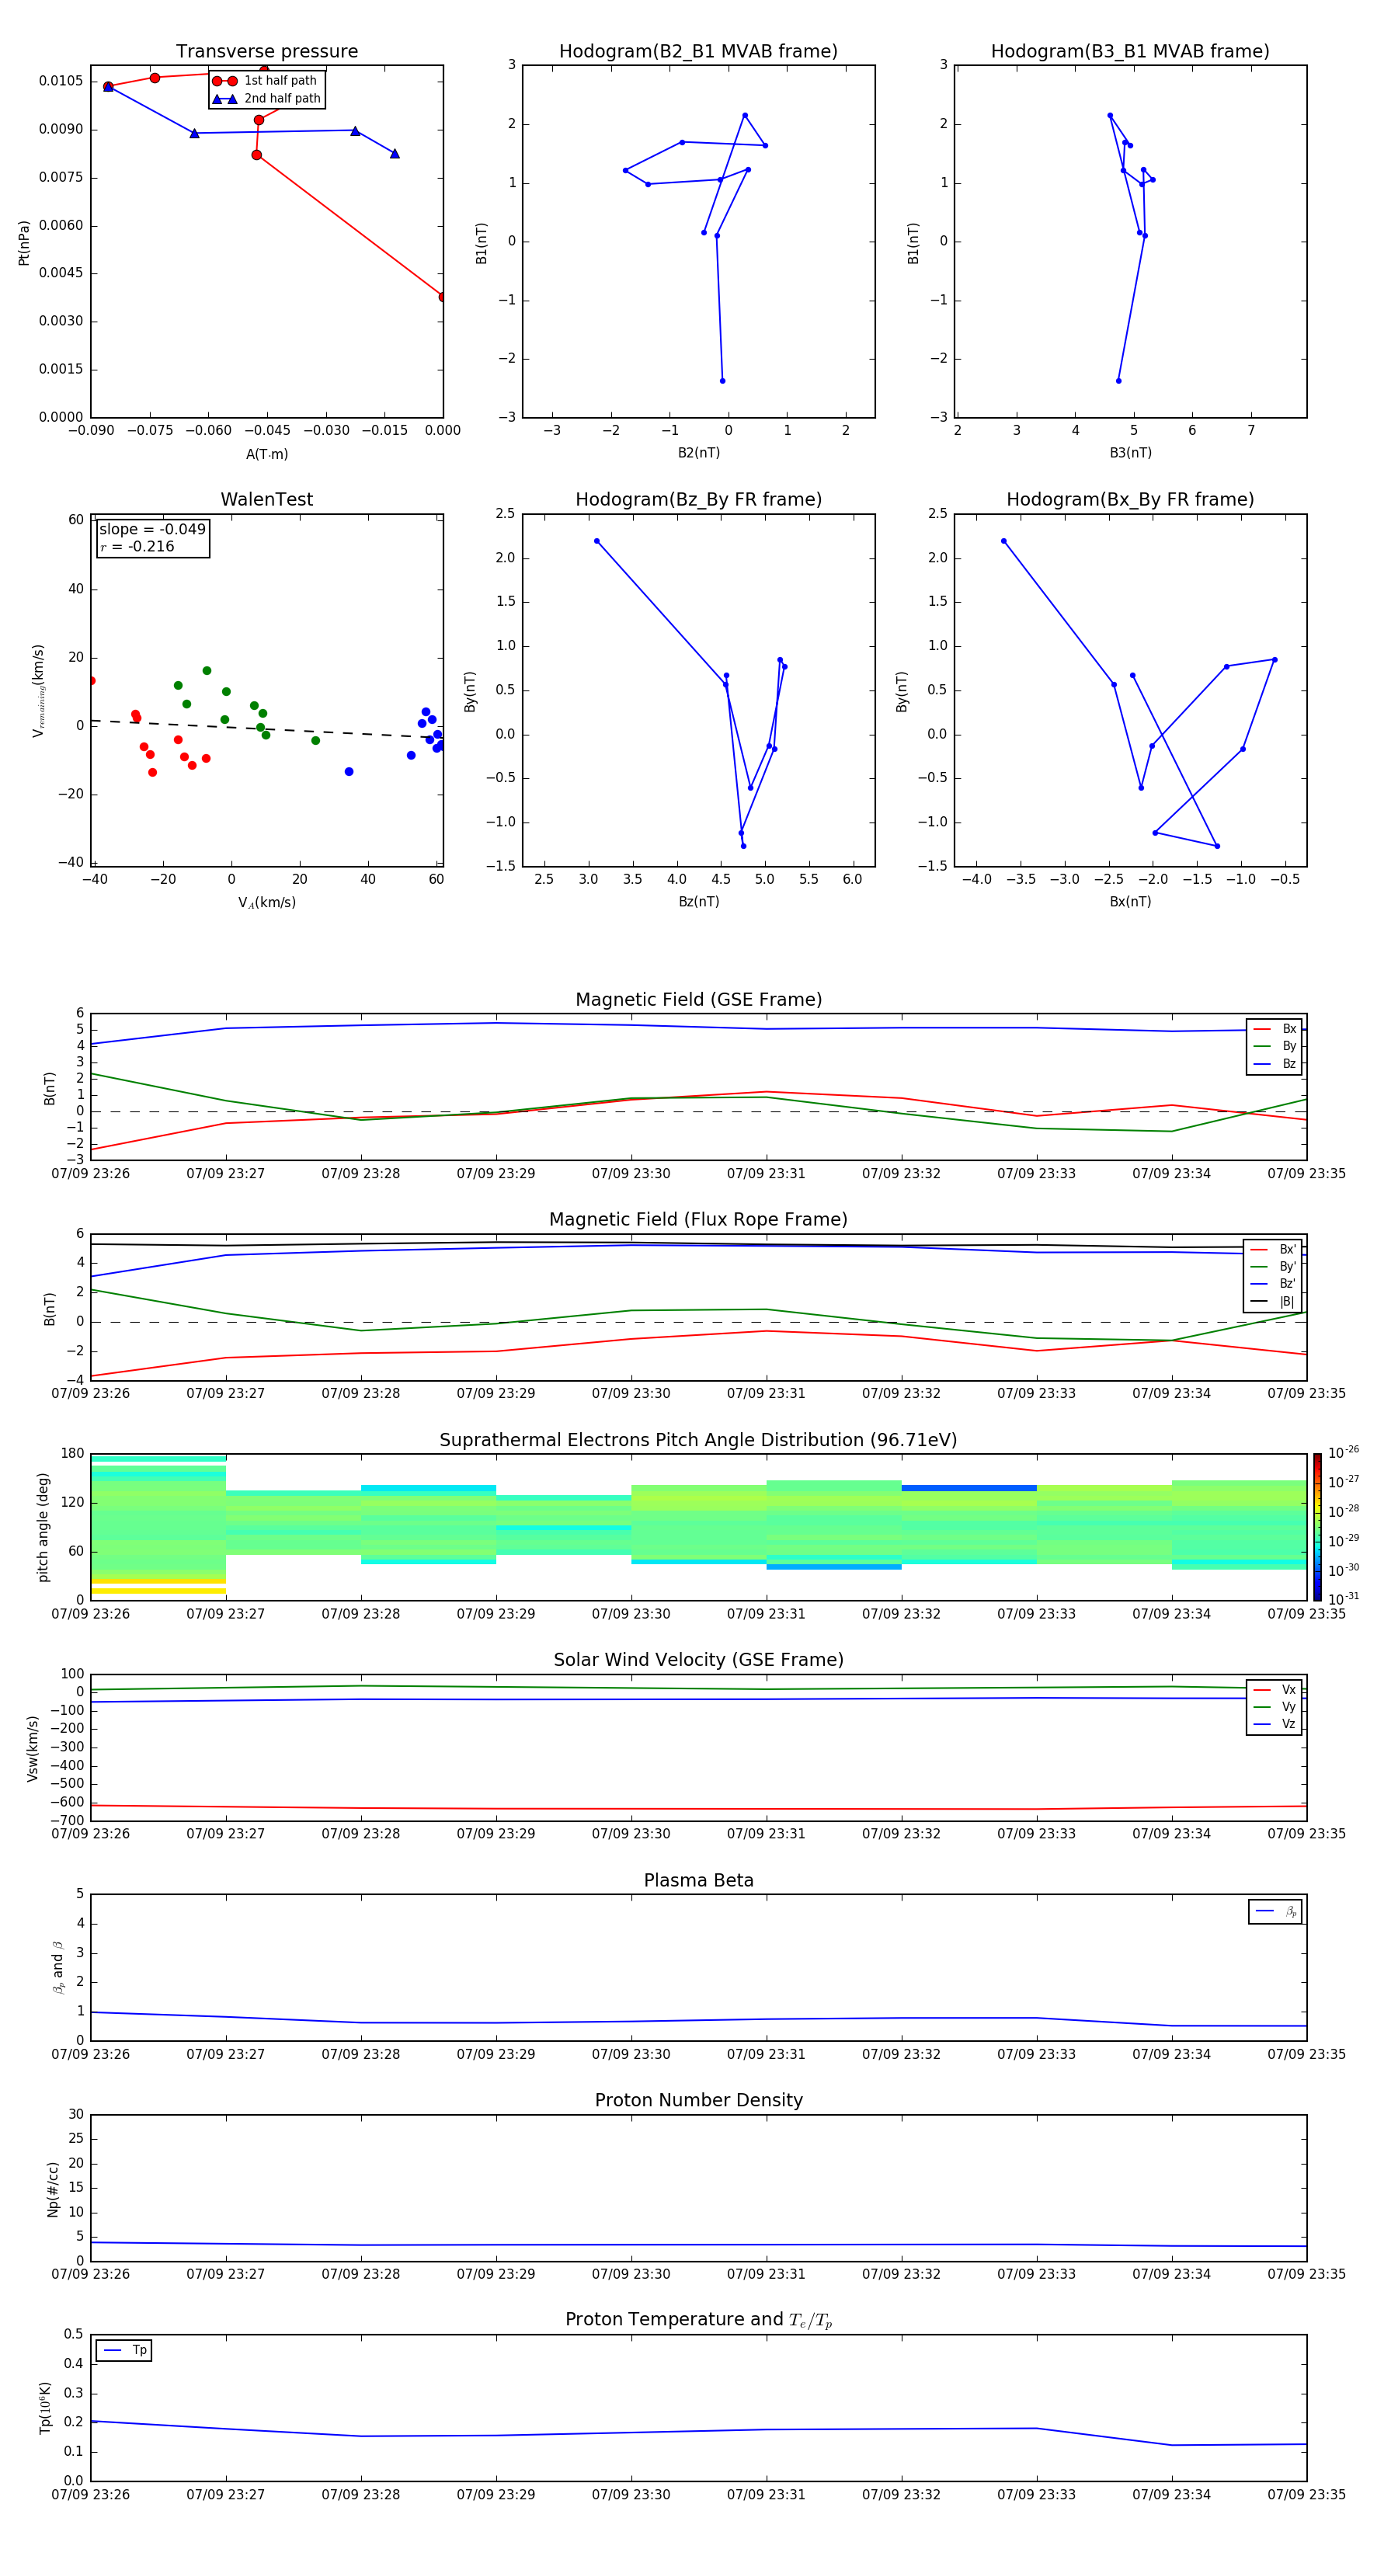Click the Proton Temperature and Te/Tp title
The width and height of the screenshot is (1398, 2563).
pos(698,2320)
